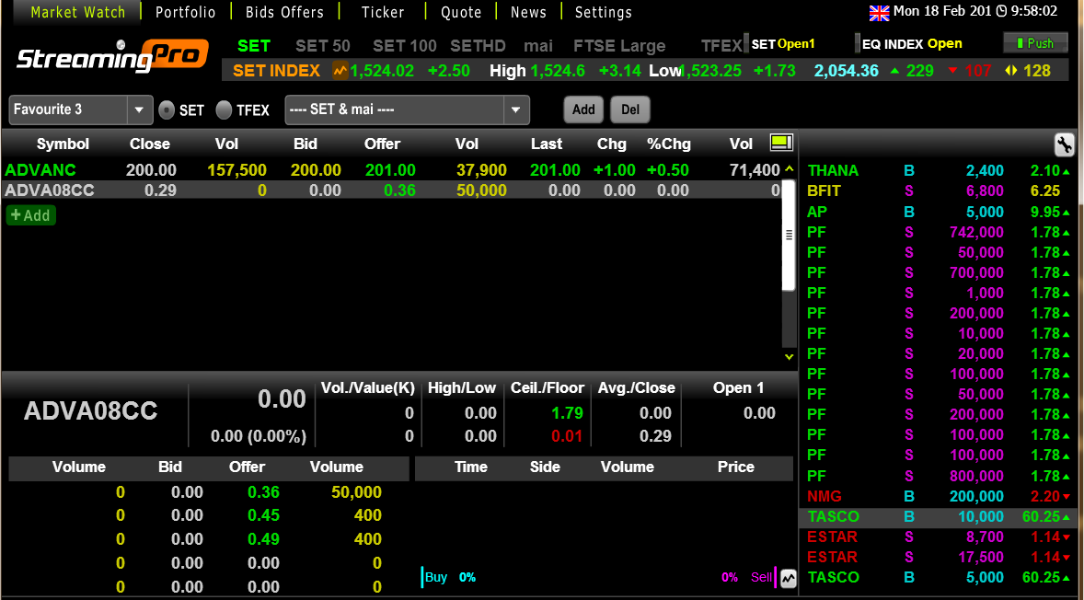Select the TFEX radio button
The image size is (1084, 600).
click(224, 110)
